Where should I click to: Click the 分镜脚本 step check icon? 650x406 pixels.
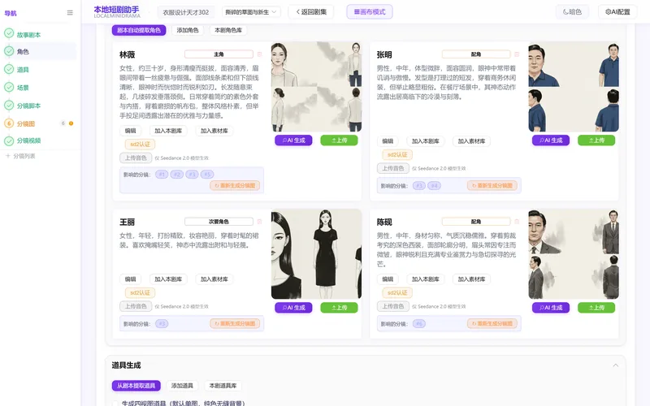coord(9,105)
